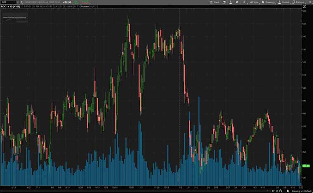The width and height of the screenshot is (313, 193).
Task: Click the zoom magnifier icon at bottom
Action: point(281,191)
